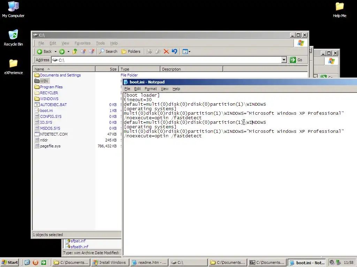Select the WINDOWS folder
The height and width of the screenshot is (267, 357).
click(x=46, y=99)
